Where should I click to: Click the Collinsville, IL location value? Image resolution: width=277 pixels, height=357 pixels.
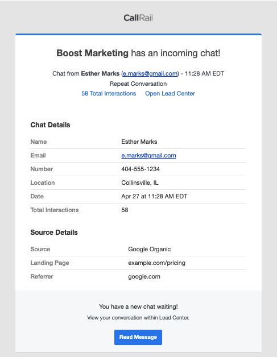(x=140, y=183)
